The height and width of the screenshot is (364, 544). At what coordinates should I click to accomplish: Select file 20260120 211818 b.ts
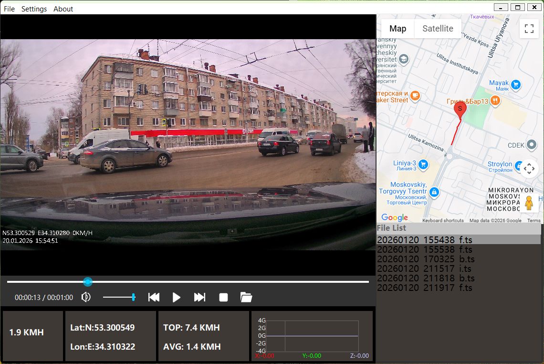(459, 278)
